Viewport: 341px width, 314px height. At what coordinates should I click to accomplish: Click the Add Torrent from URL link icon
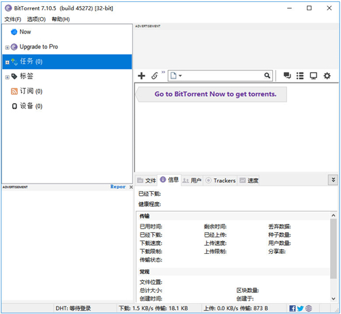click(x=155, y=76)
